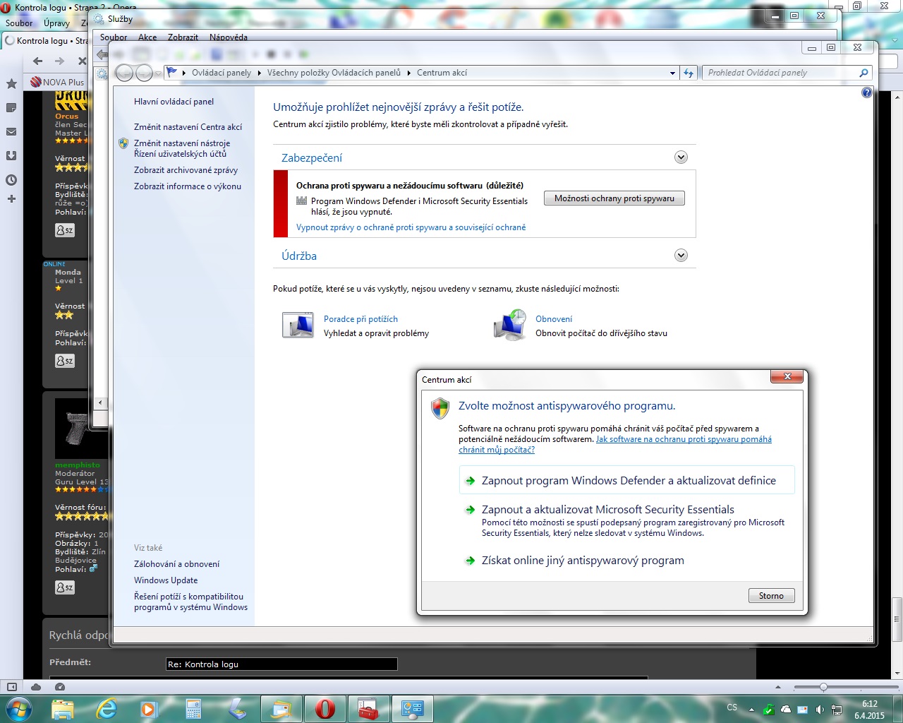The width and height of the screenshot is (903, 723).
Task: Click the refresh button beside address bar
Action: pyautogui.click(x=689, y=73)
